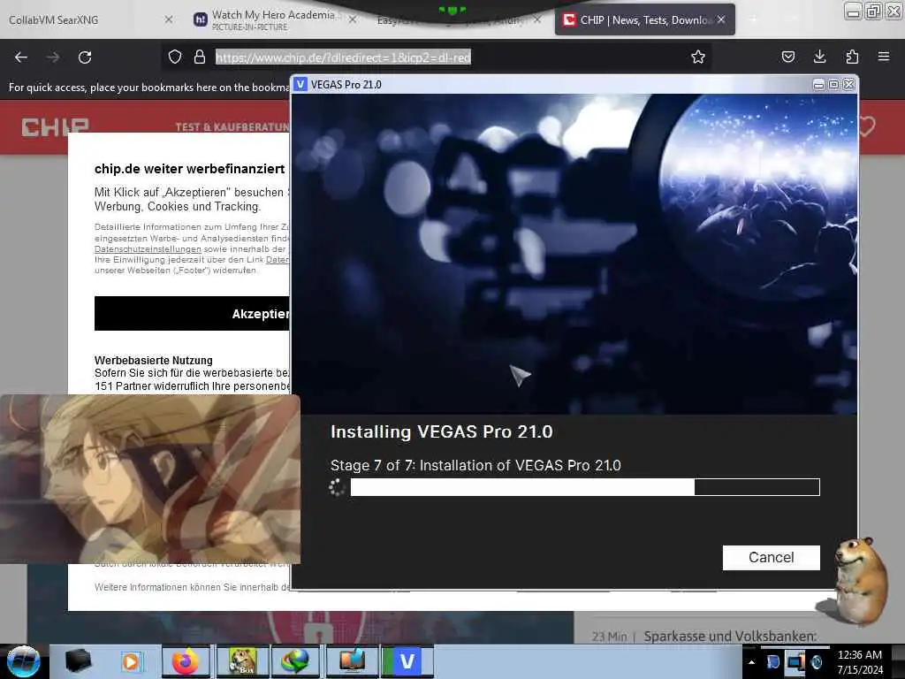
Task: Select the VEGAS installer taskbar button
Action: tap(407, 661)
